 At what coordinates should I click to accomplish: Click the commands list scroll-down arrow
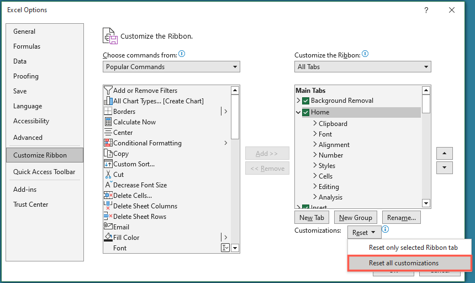coord(235,249)
